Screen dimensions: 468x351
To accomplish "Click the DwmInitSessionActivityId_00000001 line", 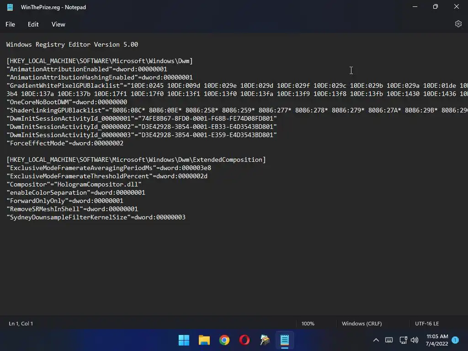I will [142, 118].
